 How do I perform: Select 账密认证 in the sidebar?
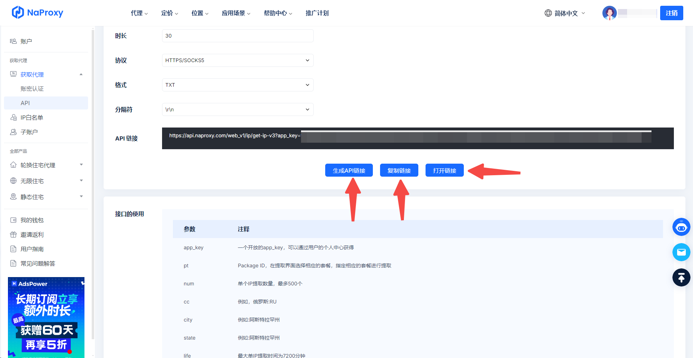click(x=32, y=89)
